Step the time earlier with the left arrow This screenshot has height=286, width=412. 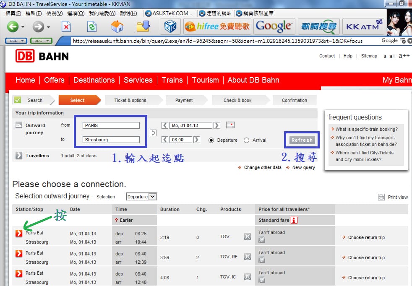pos(165,140)
